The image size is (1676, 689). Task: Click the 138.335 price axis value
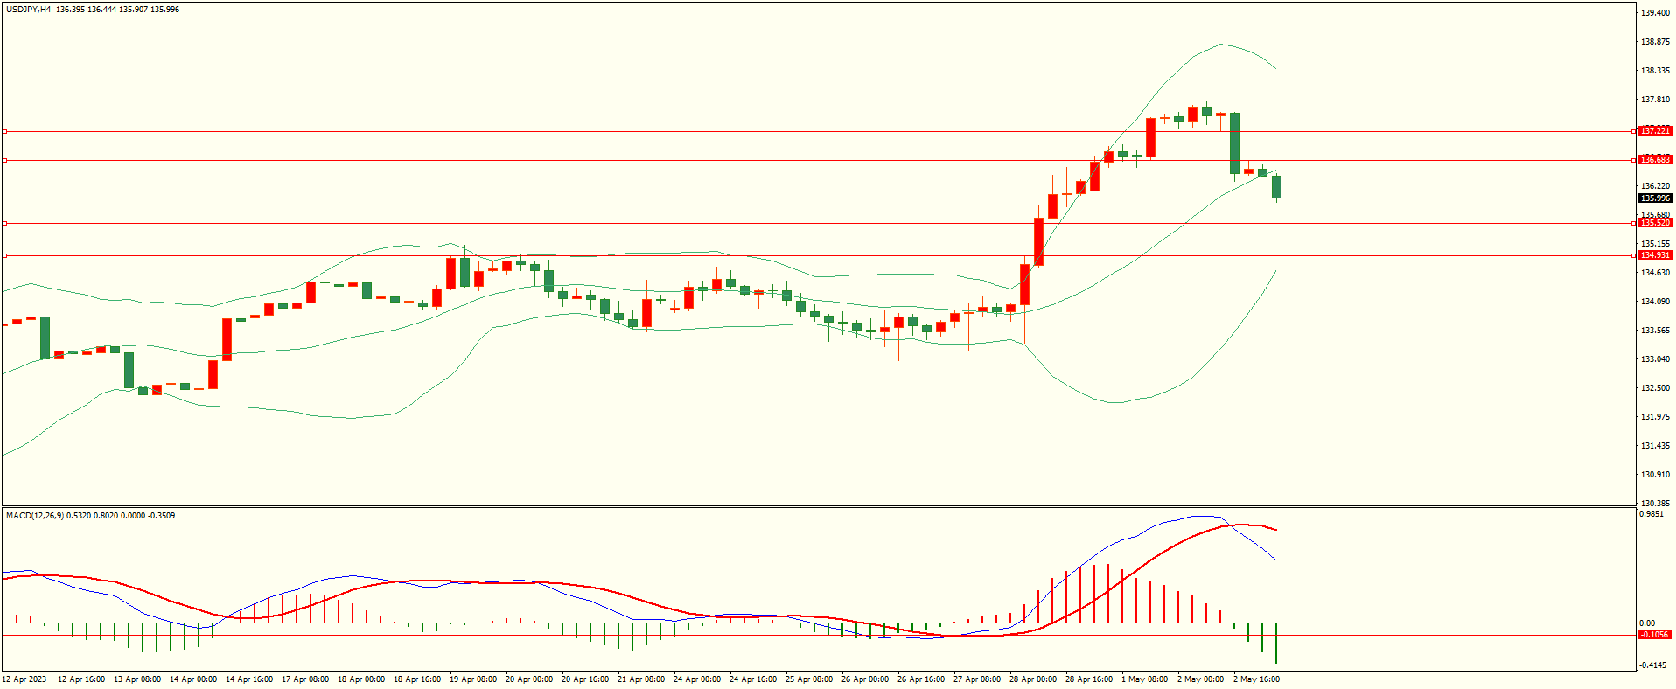click(1655, 71)
